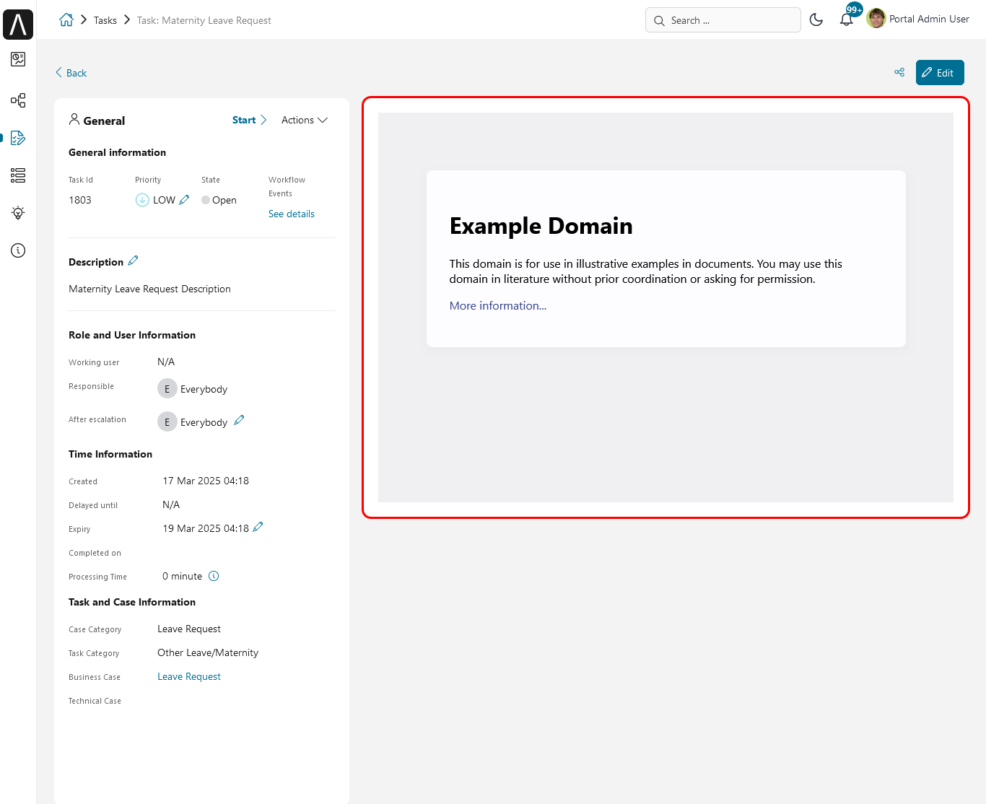This screenshot has width=986, height=804.
Task: Open the cases list icon in the sidebar
Action: [x=18, y=175]
